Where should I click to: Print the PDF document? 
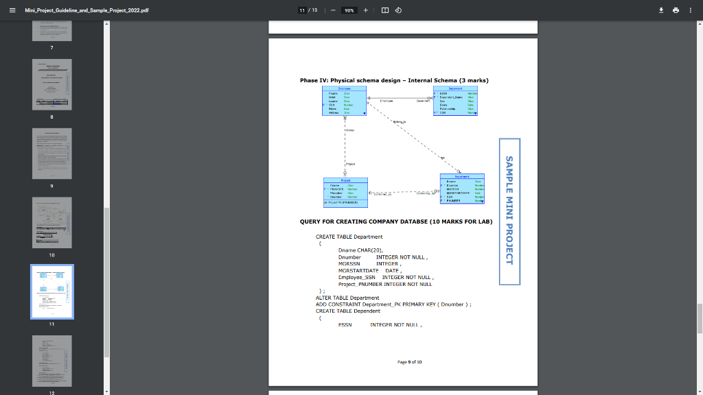(676, 10)
